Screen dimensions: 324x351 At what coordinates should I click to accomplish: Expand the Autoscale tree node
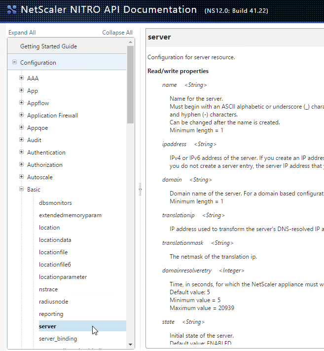(x=22, y=177)
